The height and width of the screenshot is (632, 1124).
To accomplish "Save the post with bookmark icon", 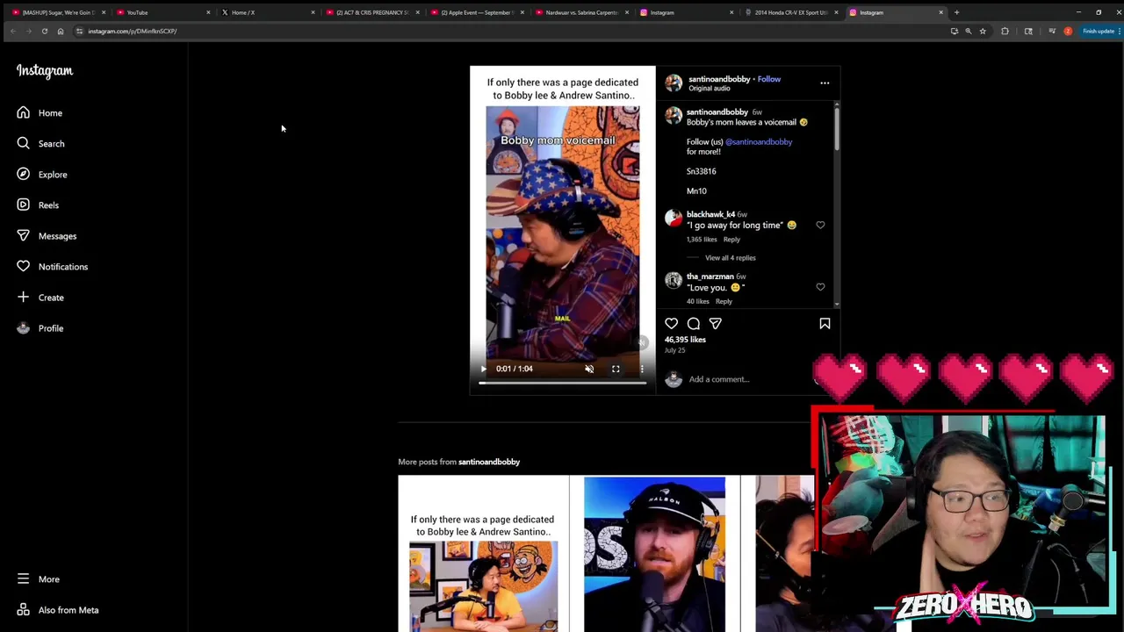I will (x=825, y=324).
